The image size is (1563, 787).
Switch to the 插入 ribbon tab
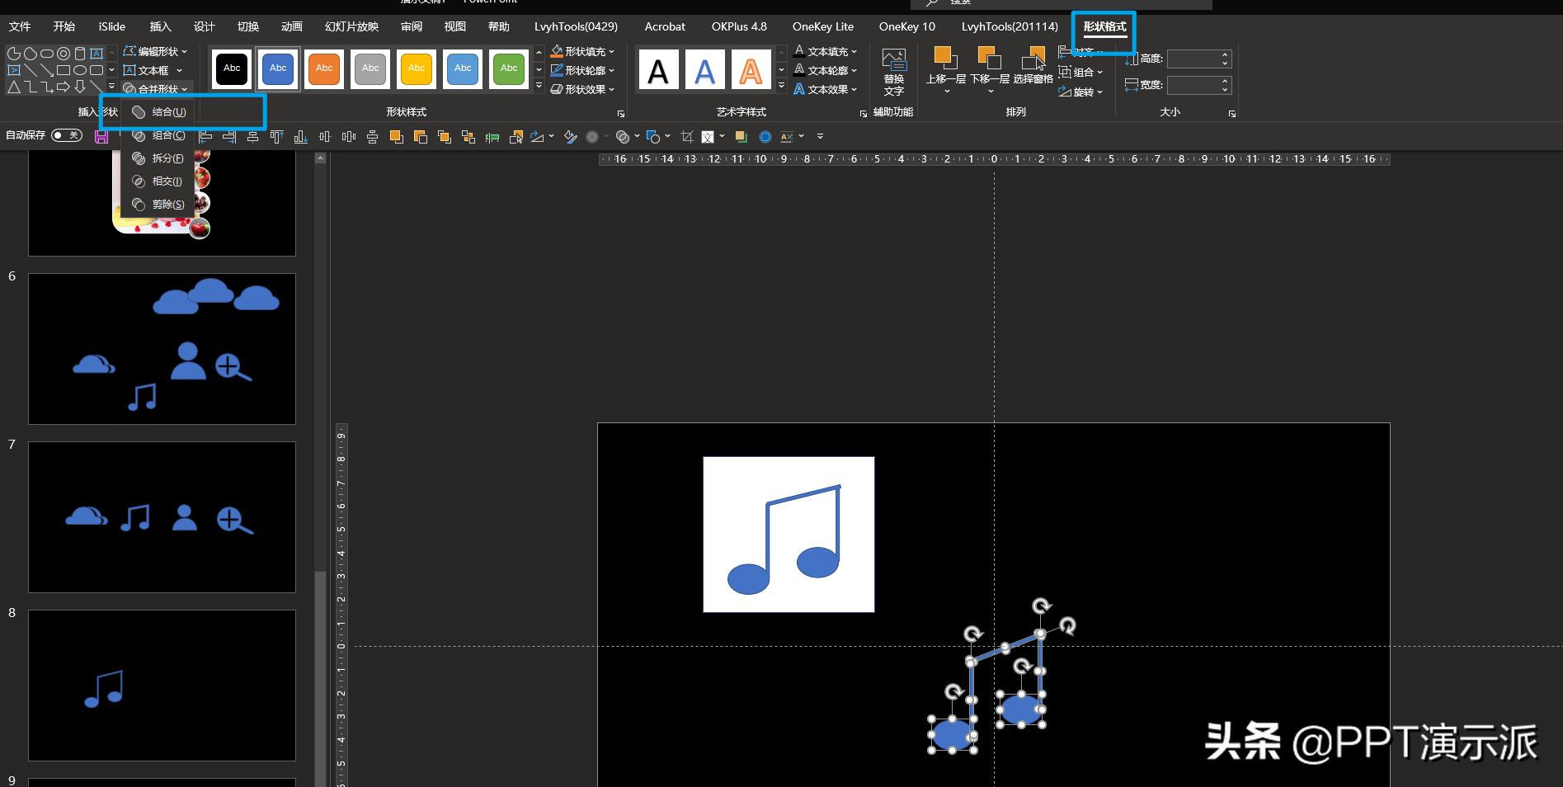click(x=160, y=26)
